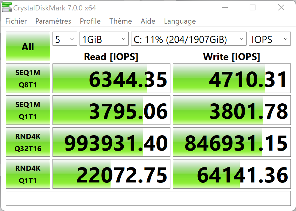Open the IOPS unit dropdown
Image resolution: width=296 pixels, height=211 pixels.
pyautogui.click(x=270, y=39)
